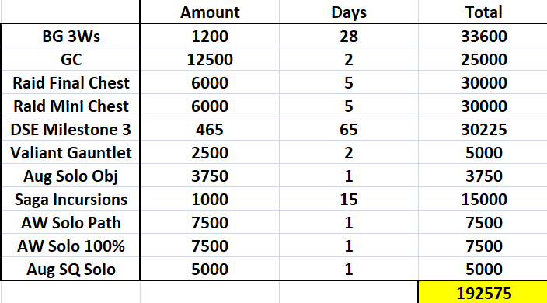Click the DSE Milestone 3 days cell 65

(349, 129)
